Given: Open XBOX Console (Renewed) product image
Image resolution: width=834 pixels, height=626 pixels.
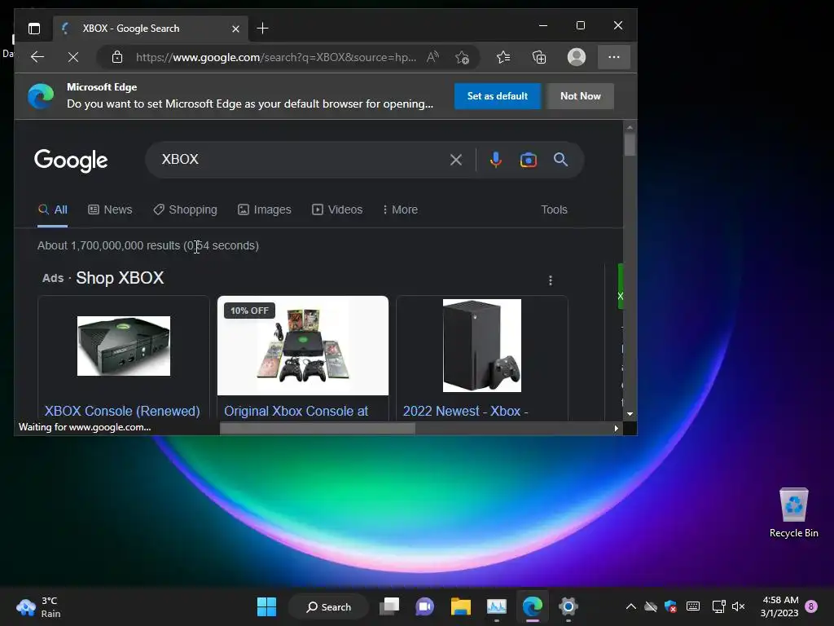Looking at the screenshot, I should coord(124,346).
